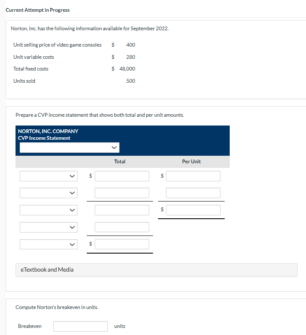Click 'NORTON, INC. COMPANY' title text

[x=48, y=131]
